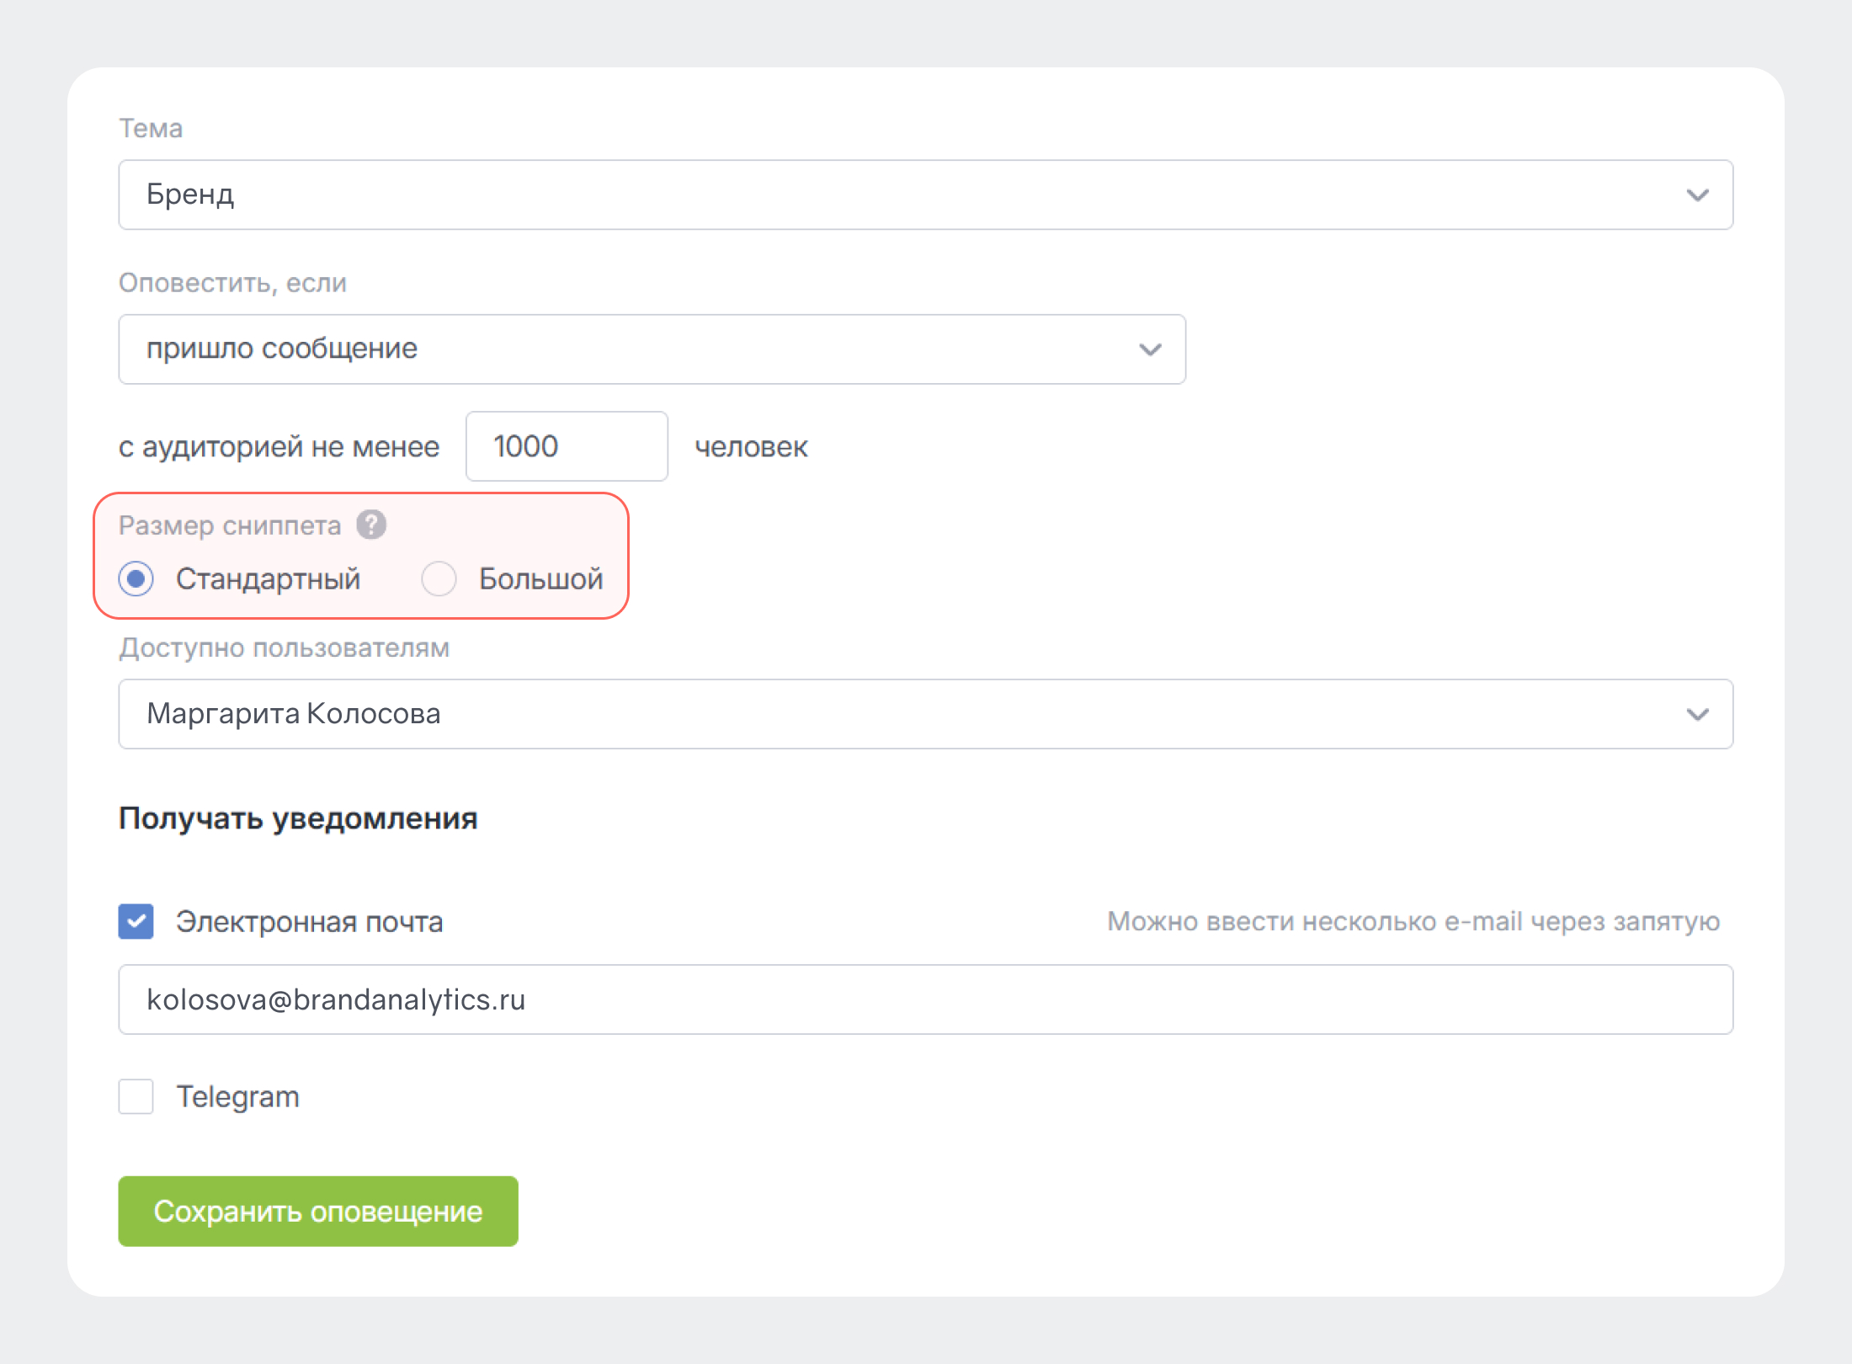1852x1364 pixels.
Task: Uncheck the Электронная почта checkbox
Action: [136, 921]
